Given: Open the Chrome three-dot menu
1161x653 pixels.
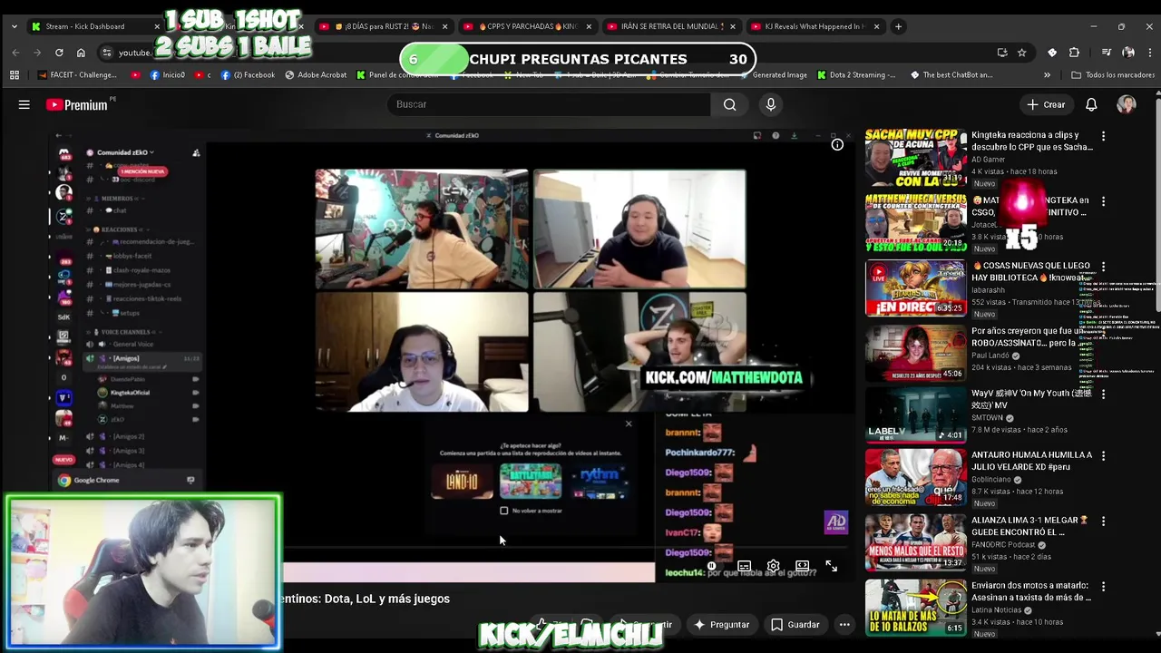Looking at the screenshot, I should (1149, 53).
